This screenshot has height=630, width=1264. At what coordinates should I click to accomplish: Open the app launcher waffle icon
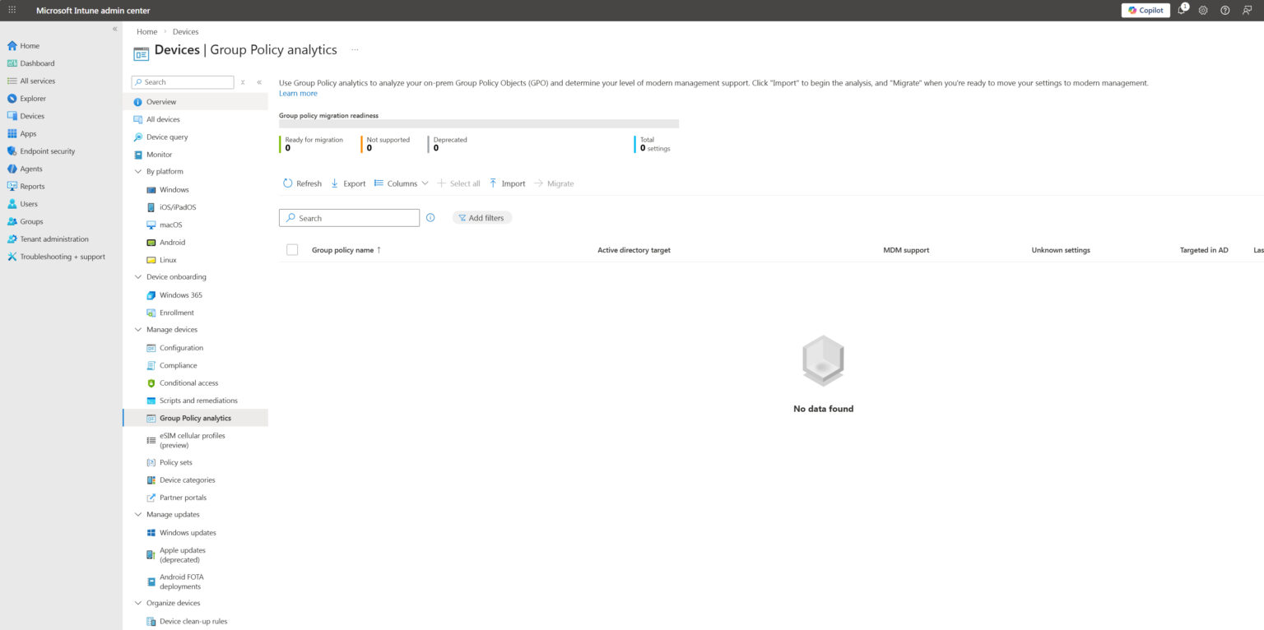[x=12, y=10]
